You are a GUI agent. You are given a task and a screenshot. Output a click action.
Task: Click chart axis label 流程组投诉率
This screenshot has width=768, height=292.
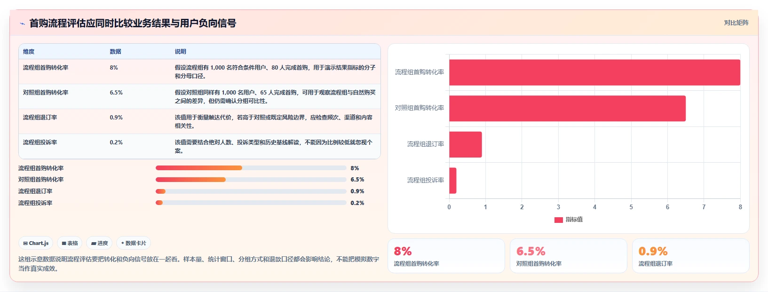point(426,181)
